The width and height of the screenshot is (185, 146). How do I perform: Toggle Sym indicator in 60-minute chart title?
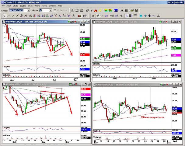(163, 85)
